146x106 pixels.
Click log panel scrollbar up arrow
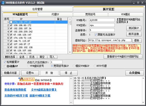[x=143, y=78]
